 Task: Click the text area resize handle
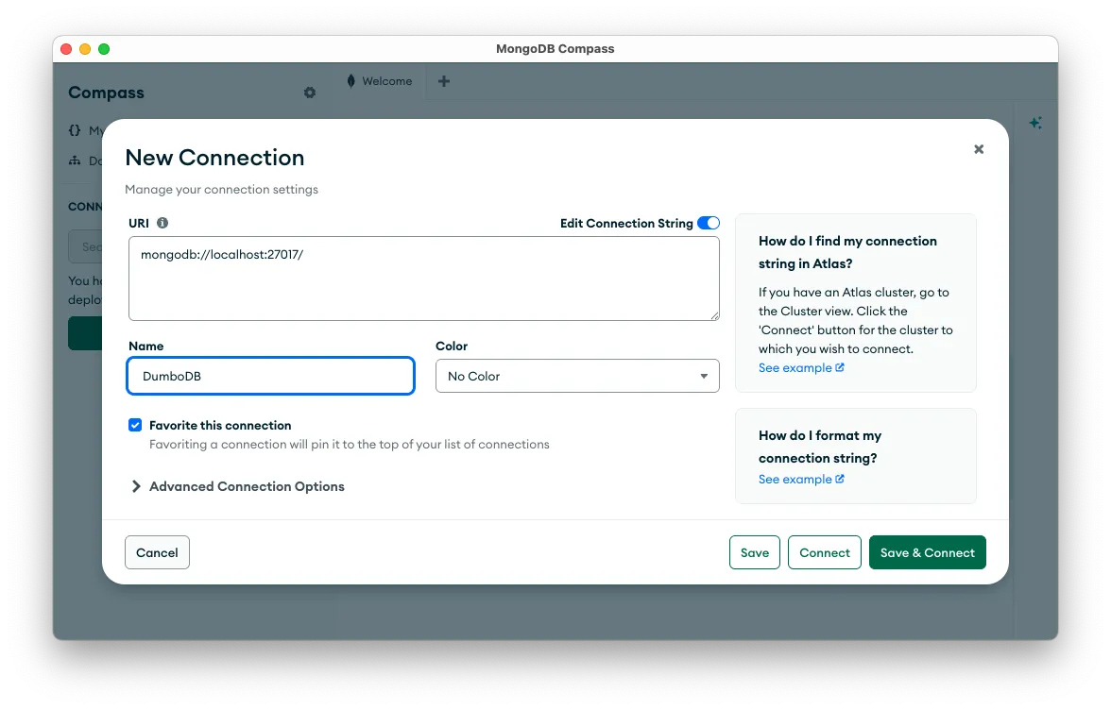715,315
